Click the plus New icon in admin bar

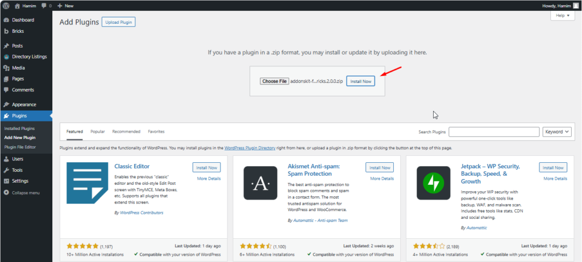60,6
